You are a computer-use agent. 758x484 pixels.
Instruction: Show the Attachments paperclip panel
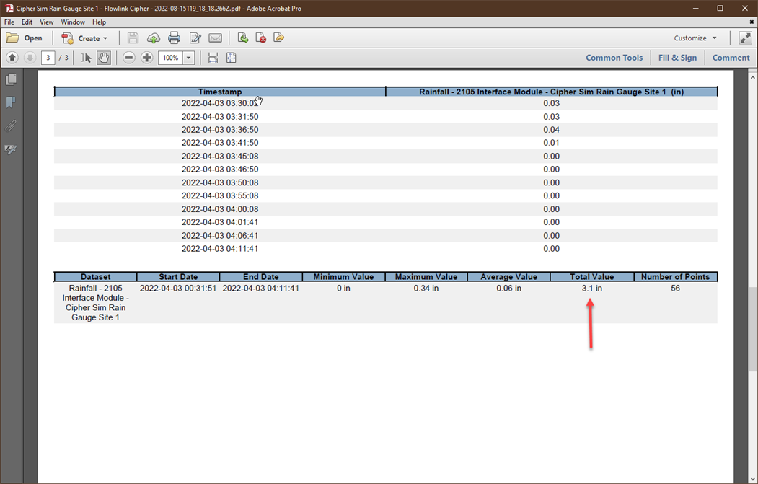coord(11,126)
